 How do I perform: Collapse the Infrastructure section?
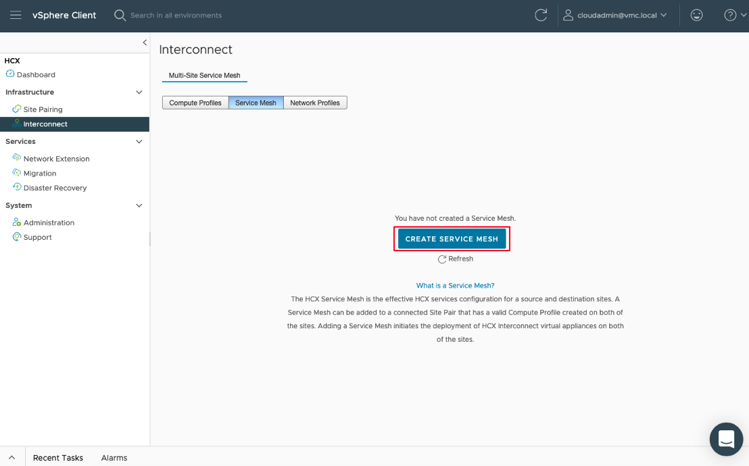(139, 92)
